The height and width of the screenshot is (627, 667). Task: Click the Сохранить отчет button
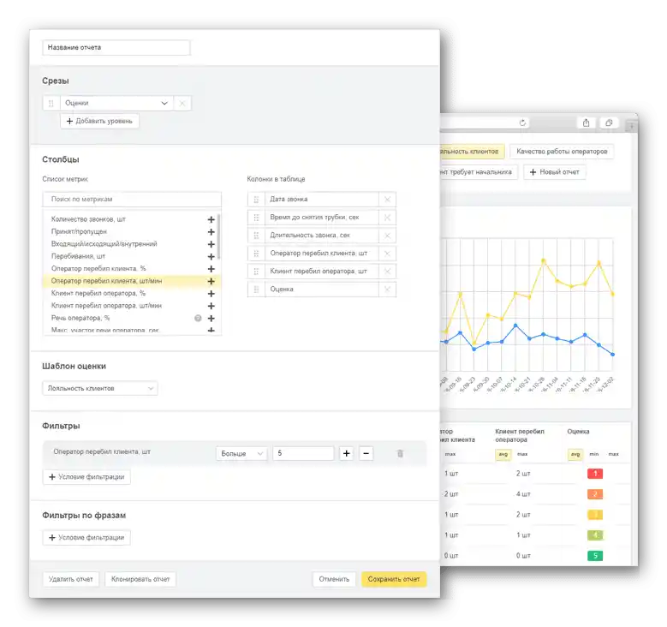coord(394,579)
